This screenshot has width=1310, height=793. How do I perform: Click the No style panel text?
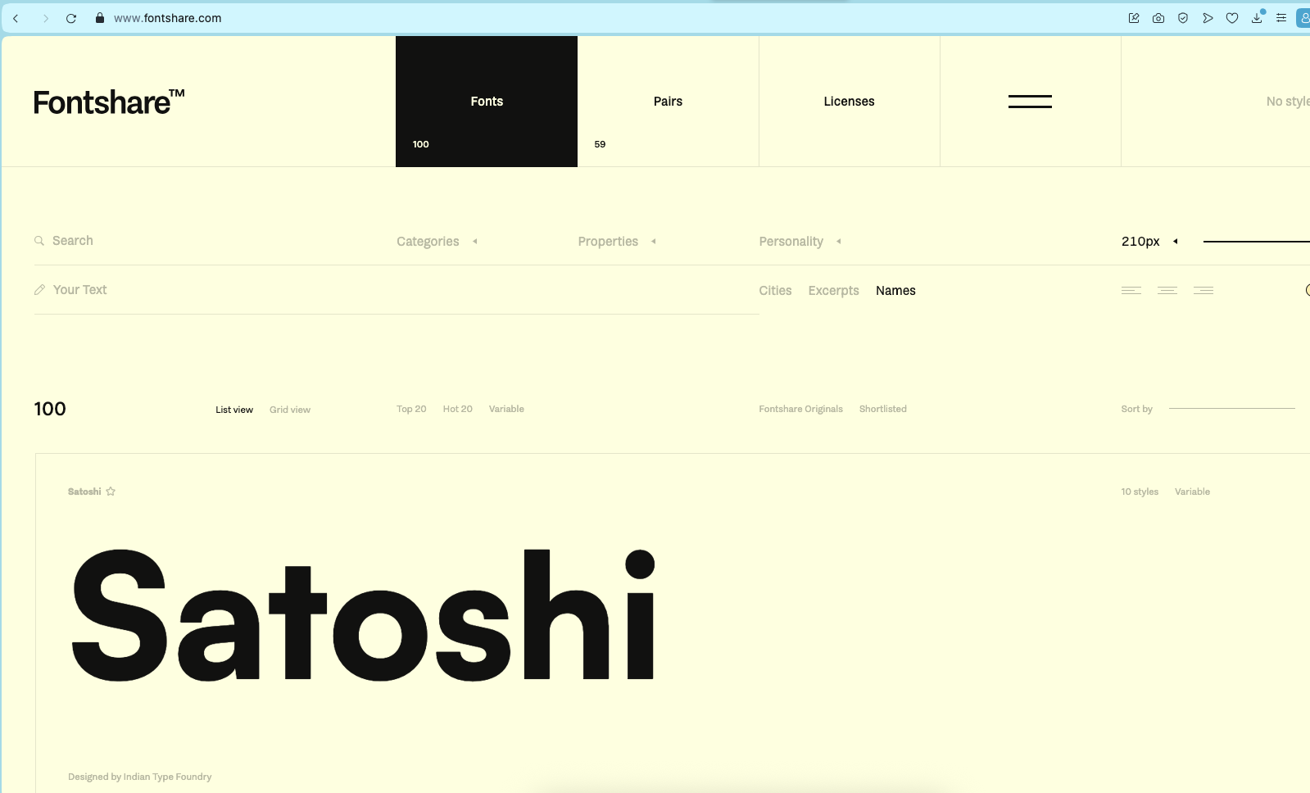[x=1288, y=102]
